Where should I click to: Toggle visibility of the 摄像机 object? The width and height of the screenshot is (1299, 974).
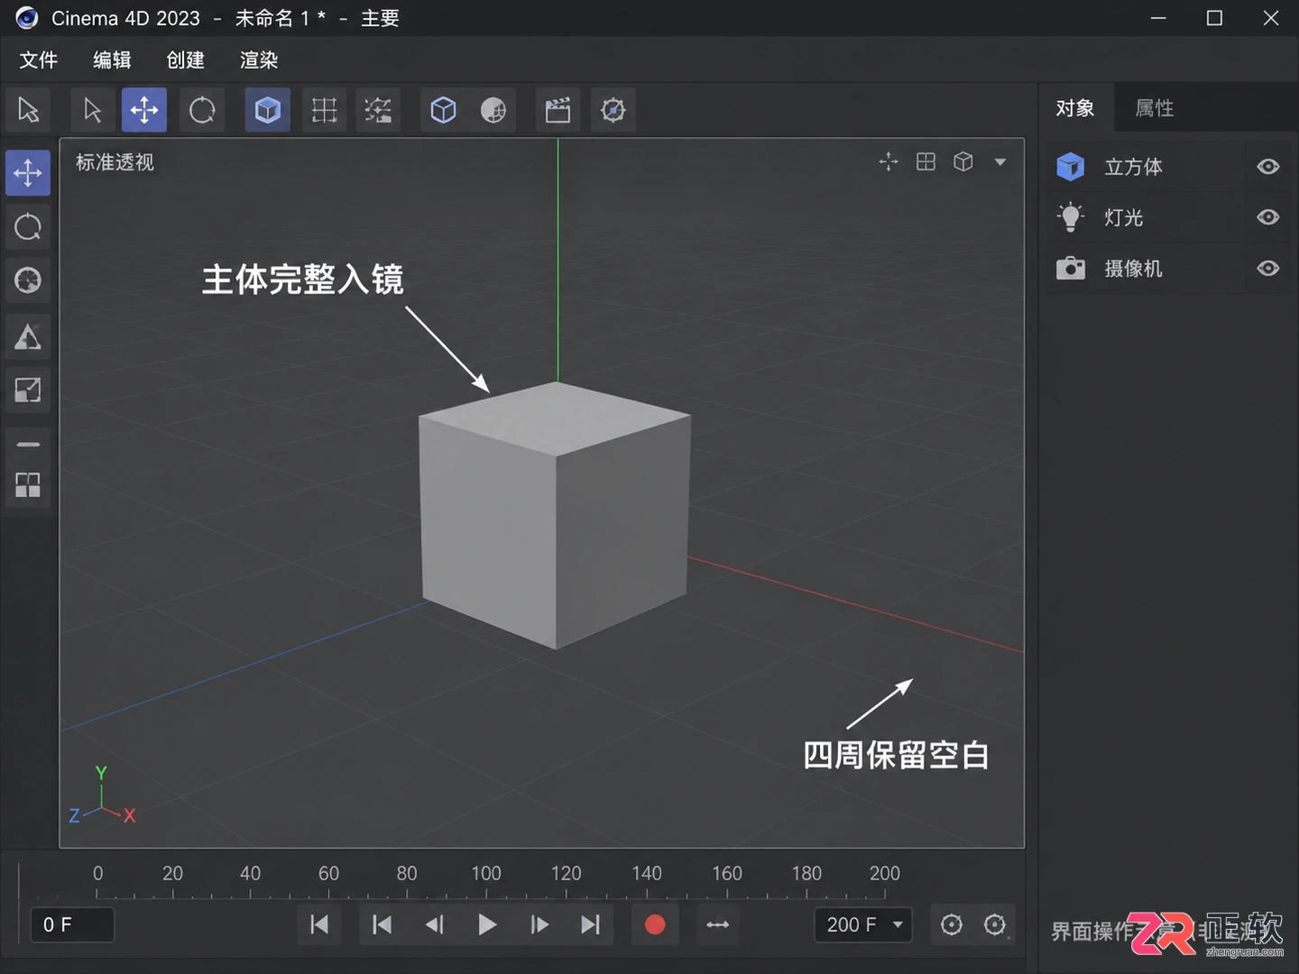pos(1268,268)
